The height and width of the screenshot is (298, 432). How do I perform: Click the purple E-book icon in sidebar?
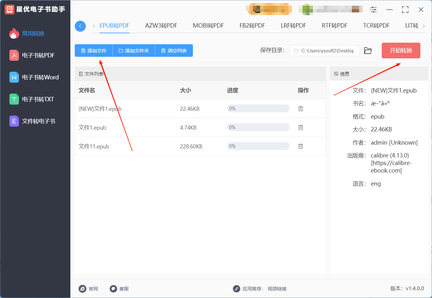(x=14, y=121)
